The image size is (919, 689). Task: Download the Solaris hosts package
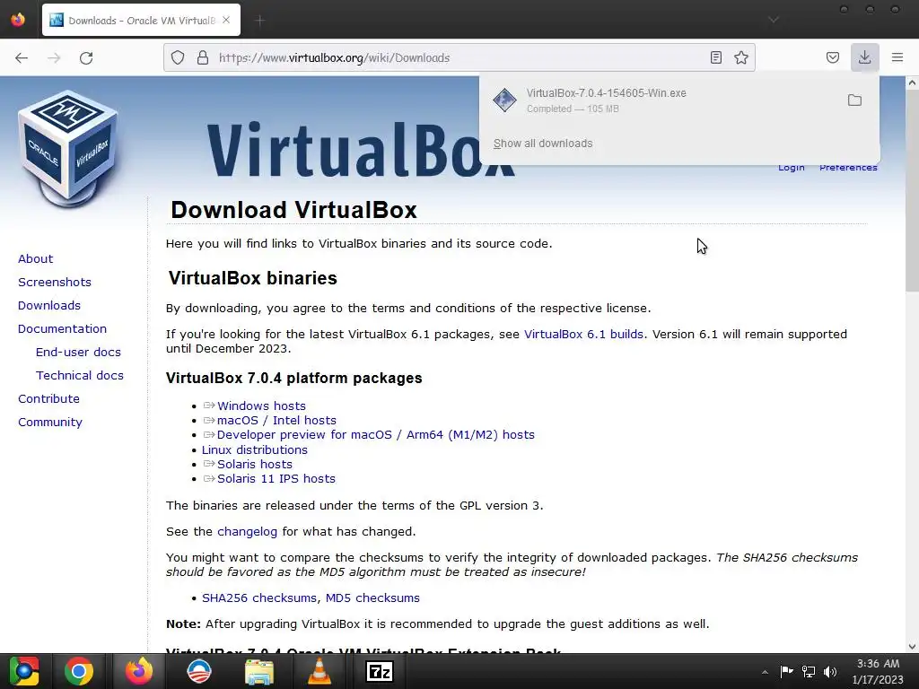tap(254, 464)
